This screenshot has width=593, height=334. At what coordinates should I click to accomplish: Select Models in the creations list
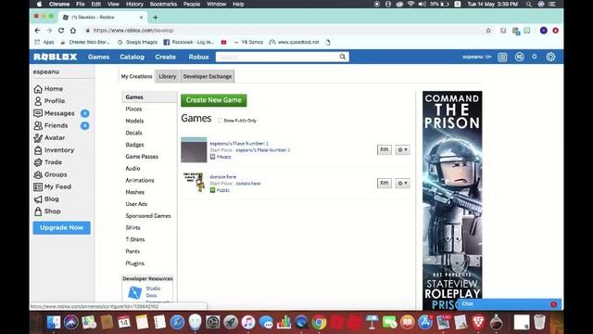coord(134,121)
